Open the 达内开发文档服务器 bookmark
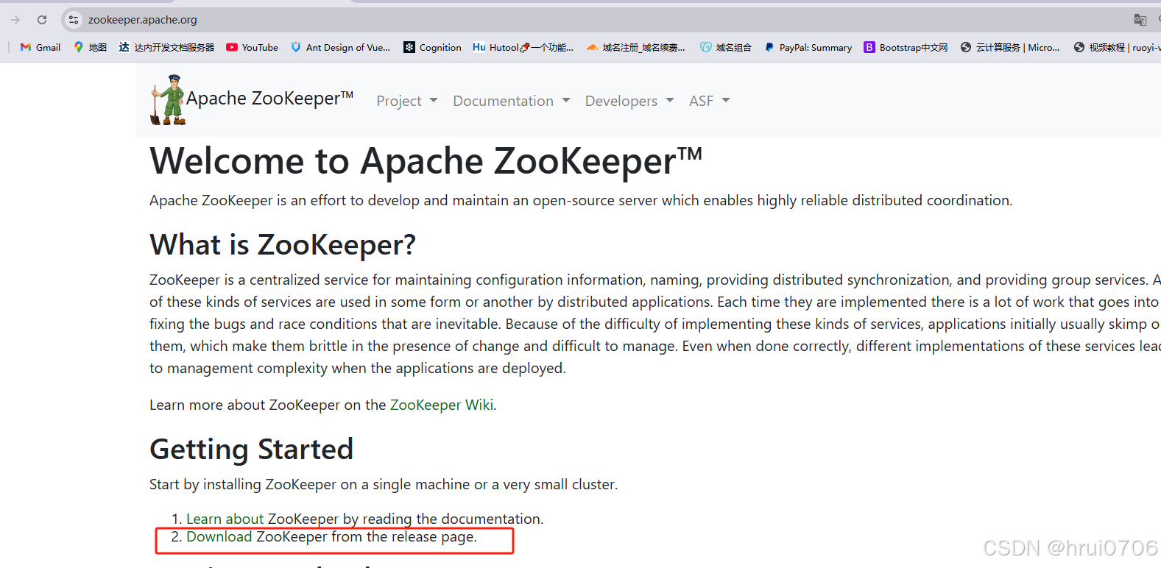 coord(166,47)
